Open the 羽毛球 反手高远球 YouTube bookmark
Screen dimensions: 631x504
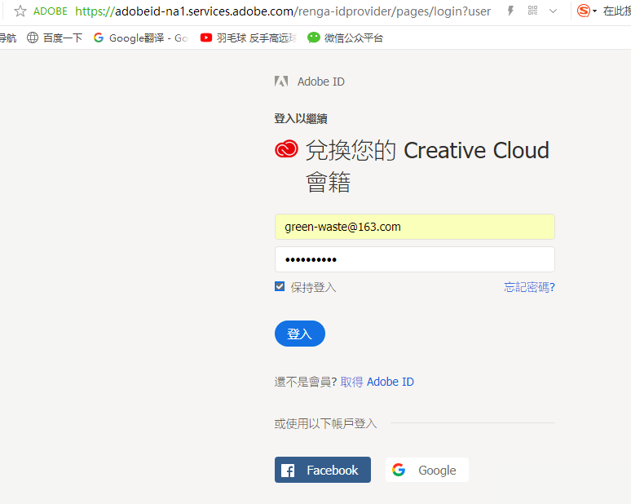(x=249, y=38)
